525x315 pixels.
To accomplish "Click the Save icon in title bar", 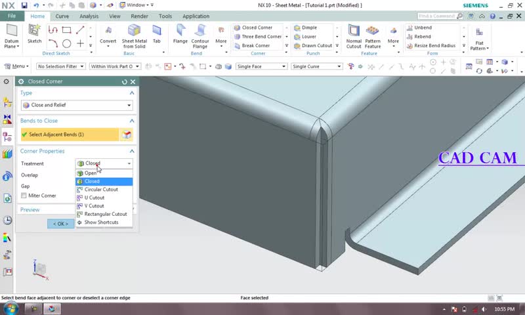I will pyautogui.click(x=24, y=5).
